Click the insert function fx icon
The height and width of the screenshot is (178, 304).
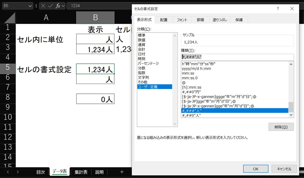tap(58, 6)
